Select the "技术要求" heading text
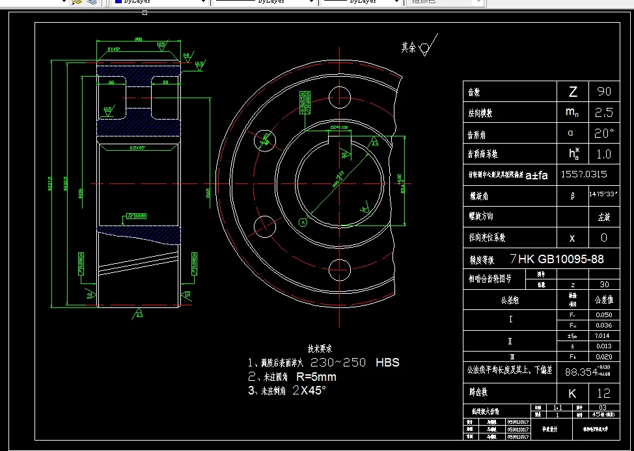This screenshot has height=451, width=634. (320, 348)
